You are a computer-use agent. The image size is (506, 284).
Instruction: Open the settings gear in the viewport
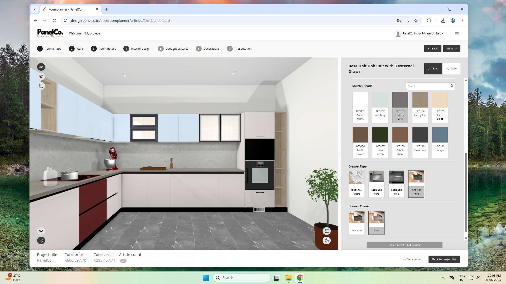(x=327, y=240)
